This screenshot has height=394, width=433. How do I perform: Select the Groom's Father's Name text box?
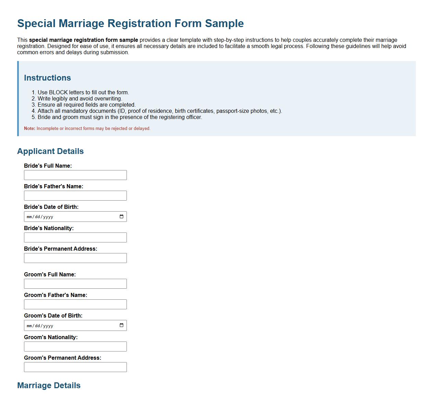pyautogui.click(x=75, y=304)
